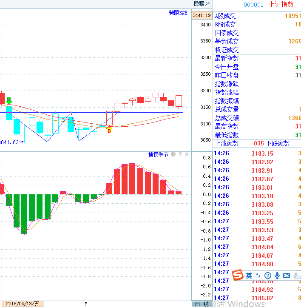Click the Sogou microphone voice input icon
Screen dimensions: 301x307
[277, 276]
